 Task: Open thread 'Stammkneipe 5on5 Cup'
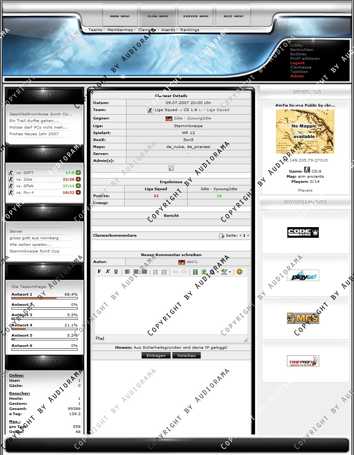(x=34, y=251)
